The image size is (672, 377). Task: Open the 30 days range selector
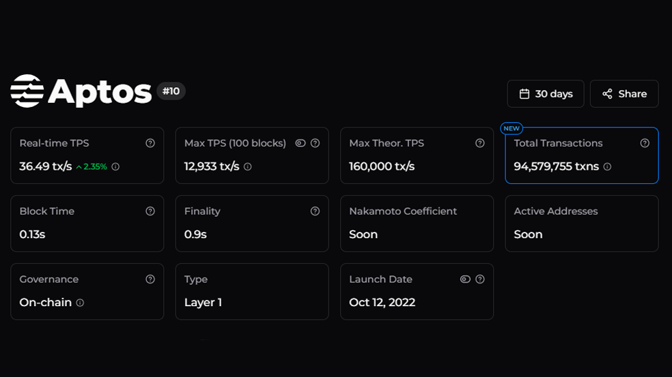pos(546,93)
